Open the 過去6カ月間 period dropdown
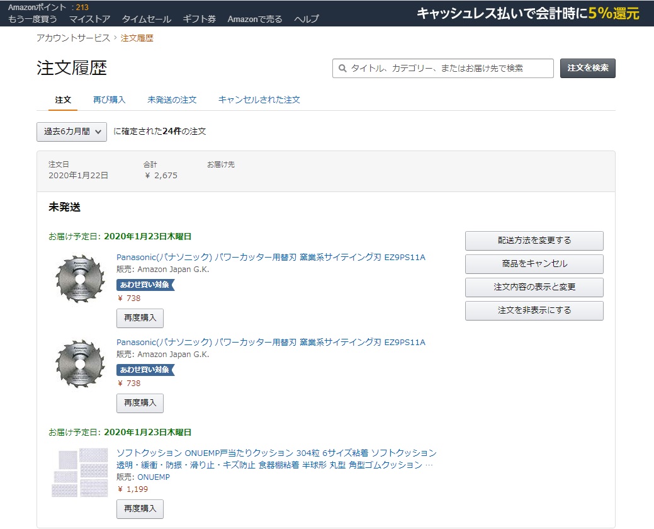This screenshot has width=654, height=529. [x=72, y=132]
